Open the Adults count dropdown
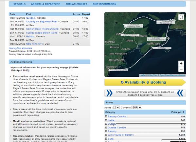The width and height of the screenshot is (196, 142). [x=117, y=108]
